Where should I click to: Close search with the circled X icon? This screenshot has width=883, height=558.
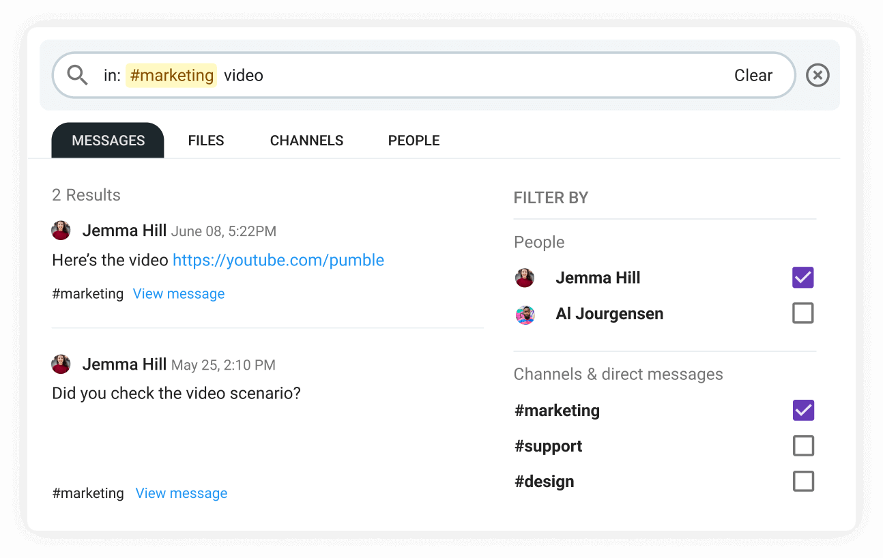[817, 75]
